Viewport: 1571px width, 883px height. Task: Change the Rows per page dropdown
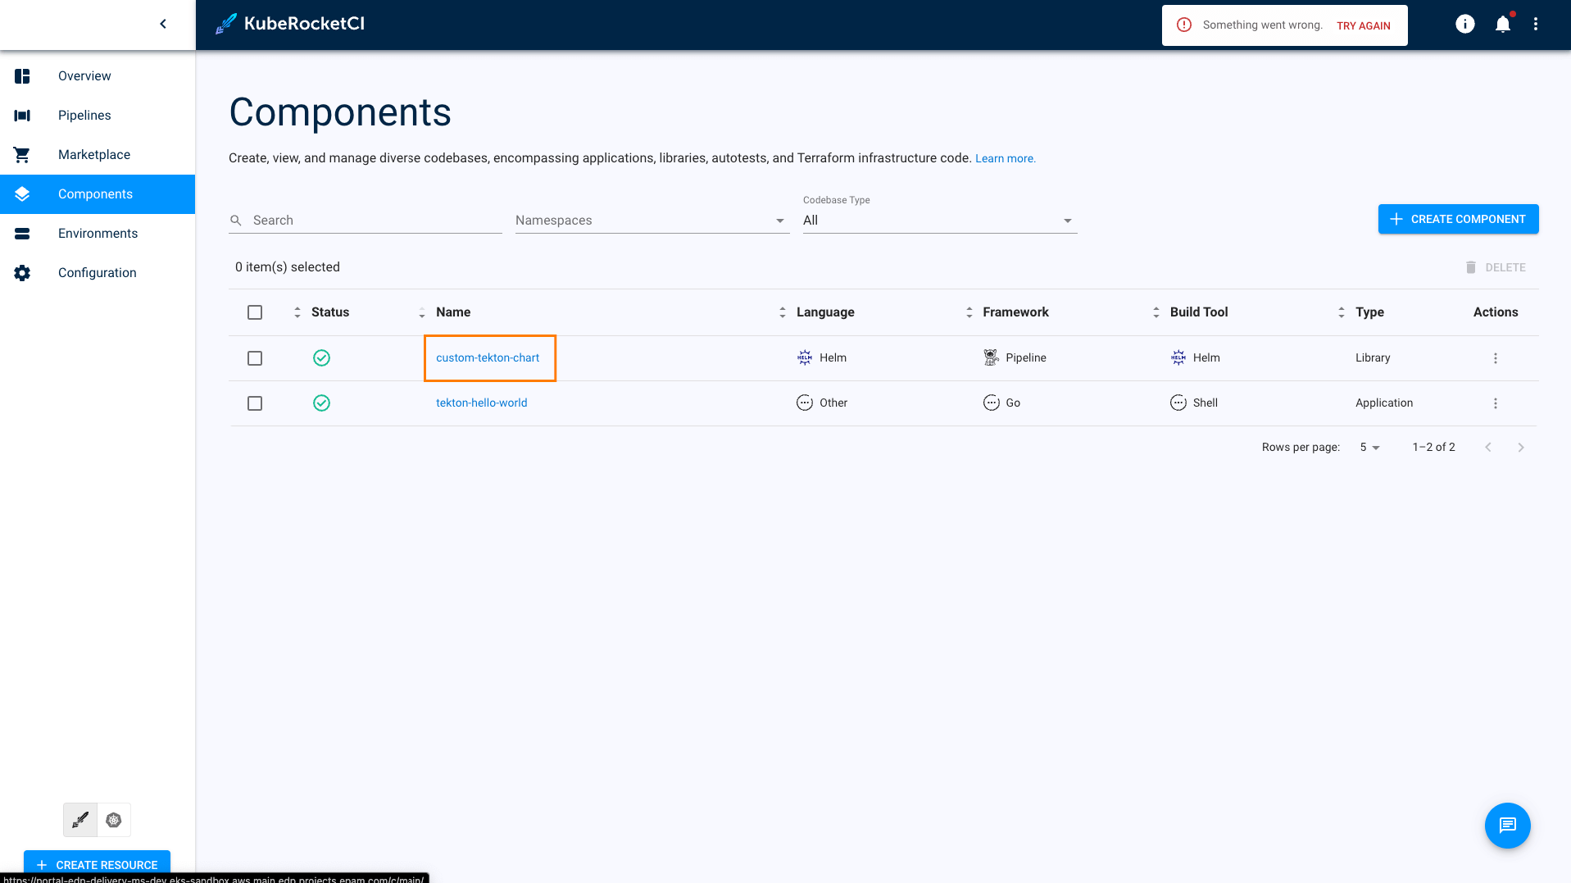pyautogui.click(x=1369, y=447)
